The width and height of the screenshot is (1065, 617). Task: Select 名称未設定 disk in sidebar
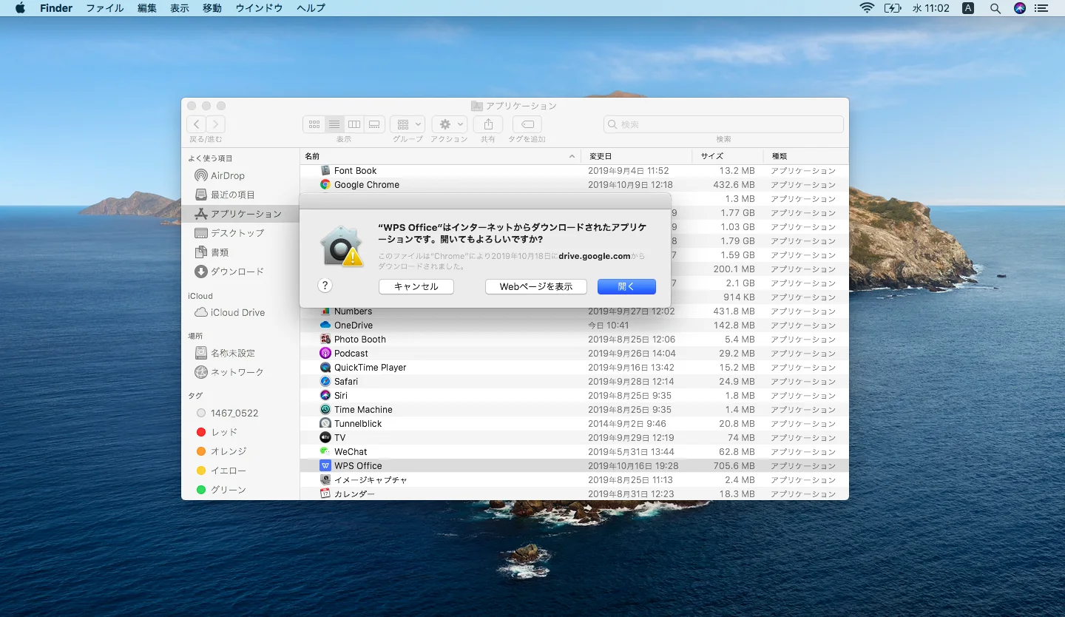tap(240, 353)
